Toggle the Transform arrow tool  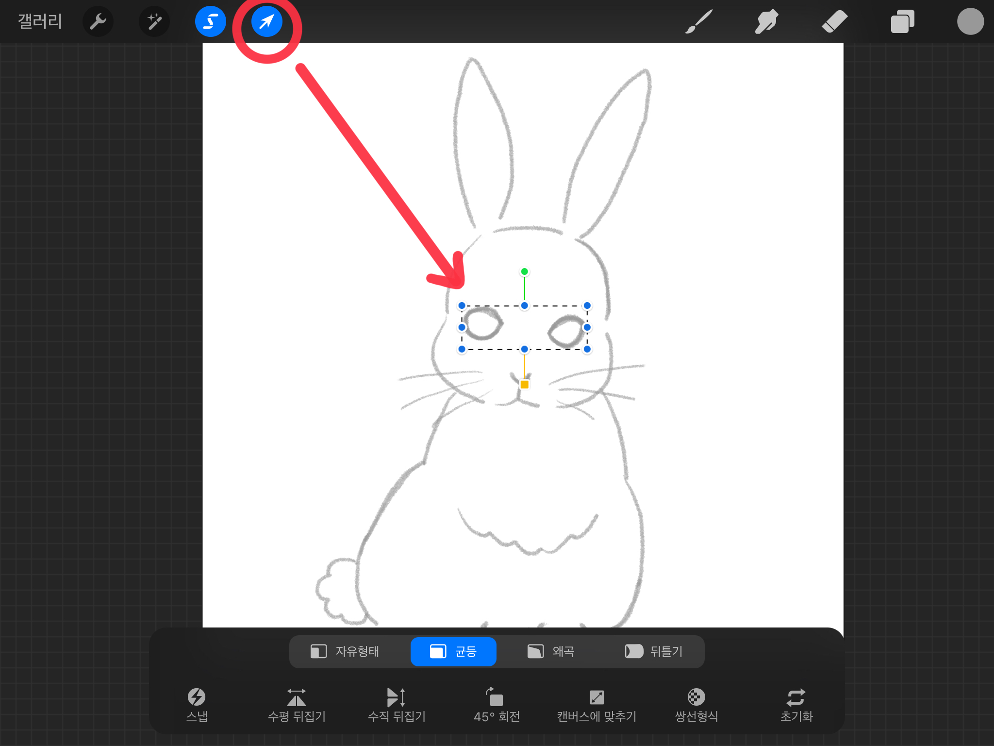[x=266, y=21]
